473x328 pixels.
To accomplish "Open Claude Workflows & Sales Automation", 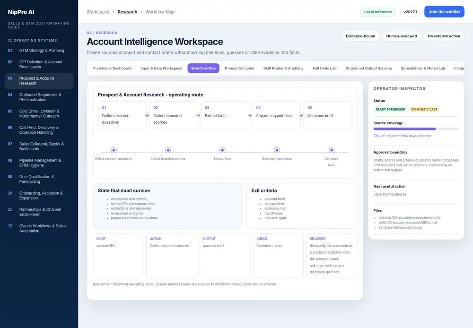I will pyautogui.click(x=39, y=228).
